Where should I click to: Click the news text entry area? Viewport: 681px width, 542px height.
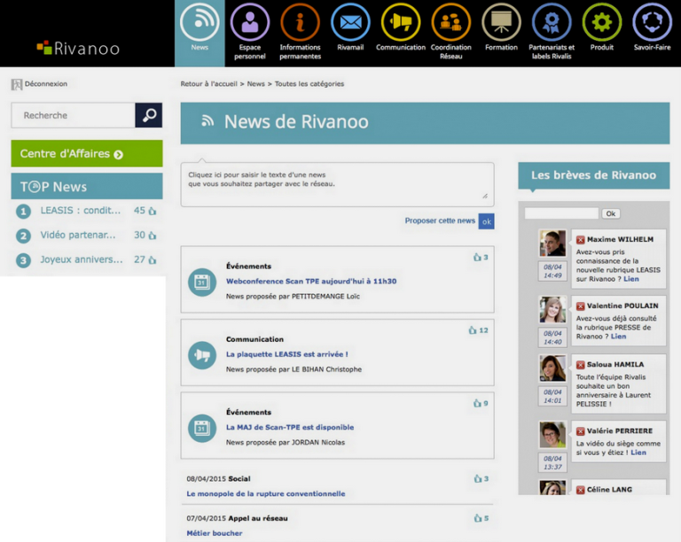(338, 184)
